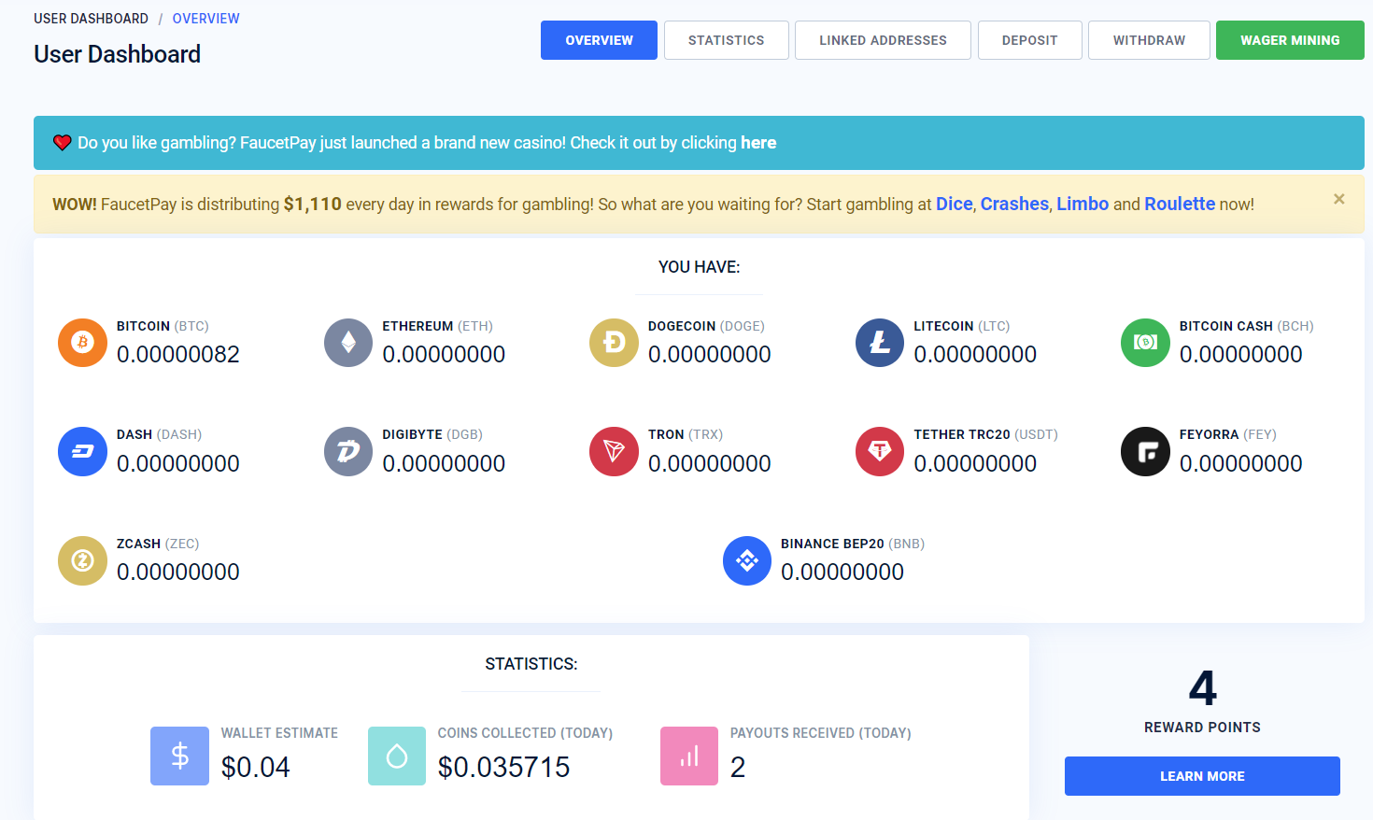Click the green Bitcoin Cash icon
The width and height of the screenshot is (1373, 820).
coord(1145,342)
